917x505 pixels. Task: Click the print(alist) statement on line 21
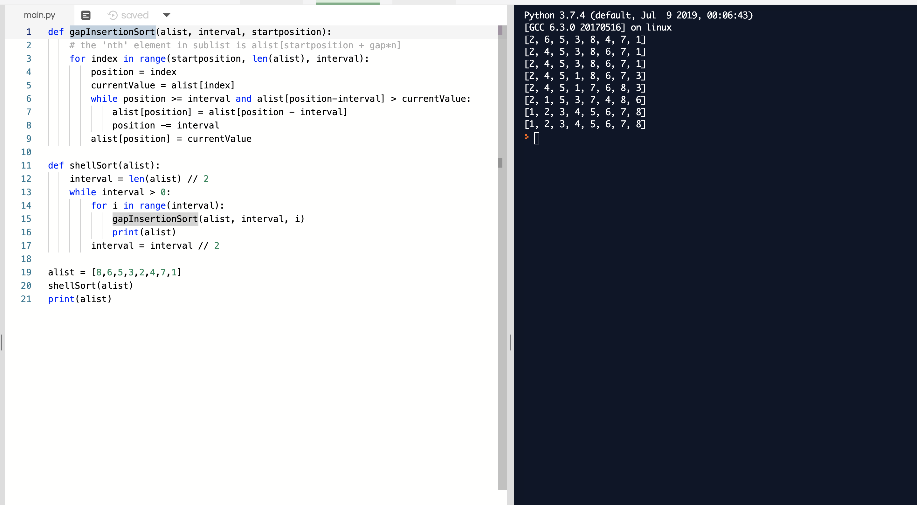point(80,299)
